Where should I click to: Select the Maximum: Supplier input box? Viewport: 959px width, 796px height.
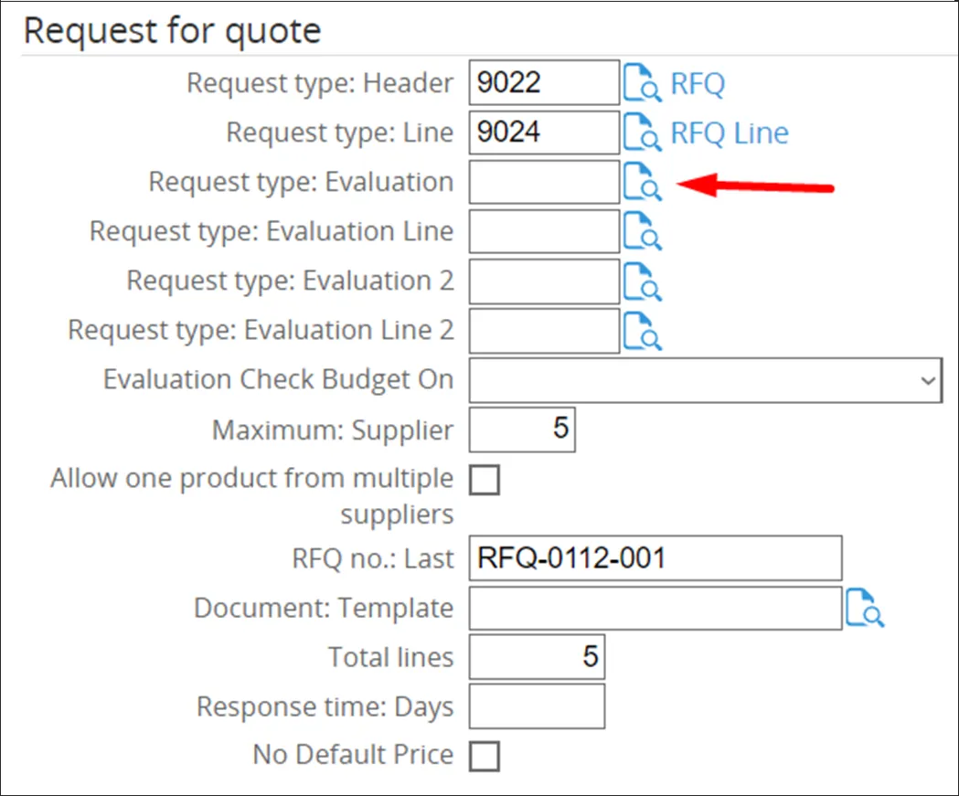(x=522, y=430)
